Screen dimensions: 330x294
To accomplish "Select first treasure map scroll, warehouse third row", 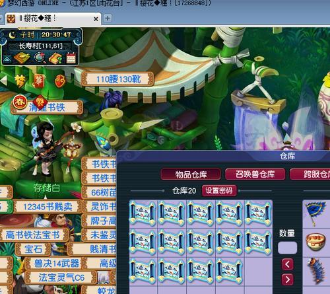I will [x=143, y=272].
